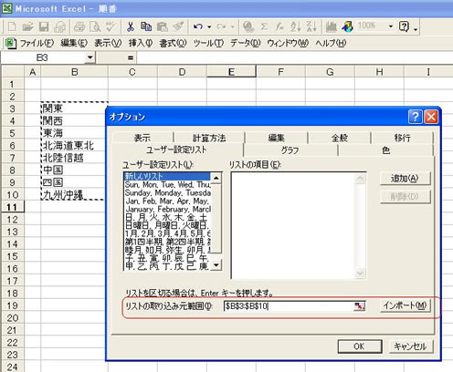
Task: Open the zoom 100% dropdown
Action: [x=391, y=26]
